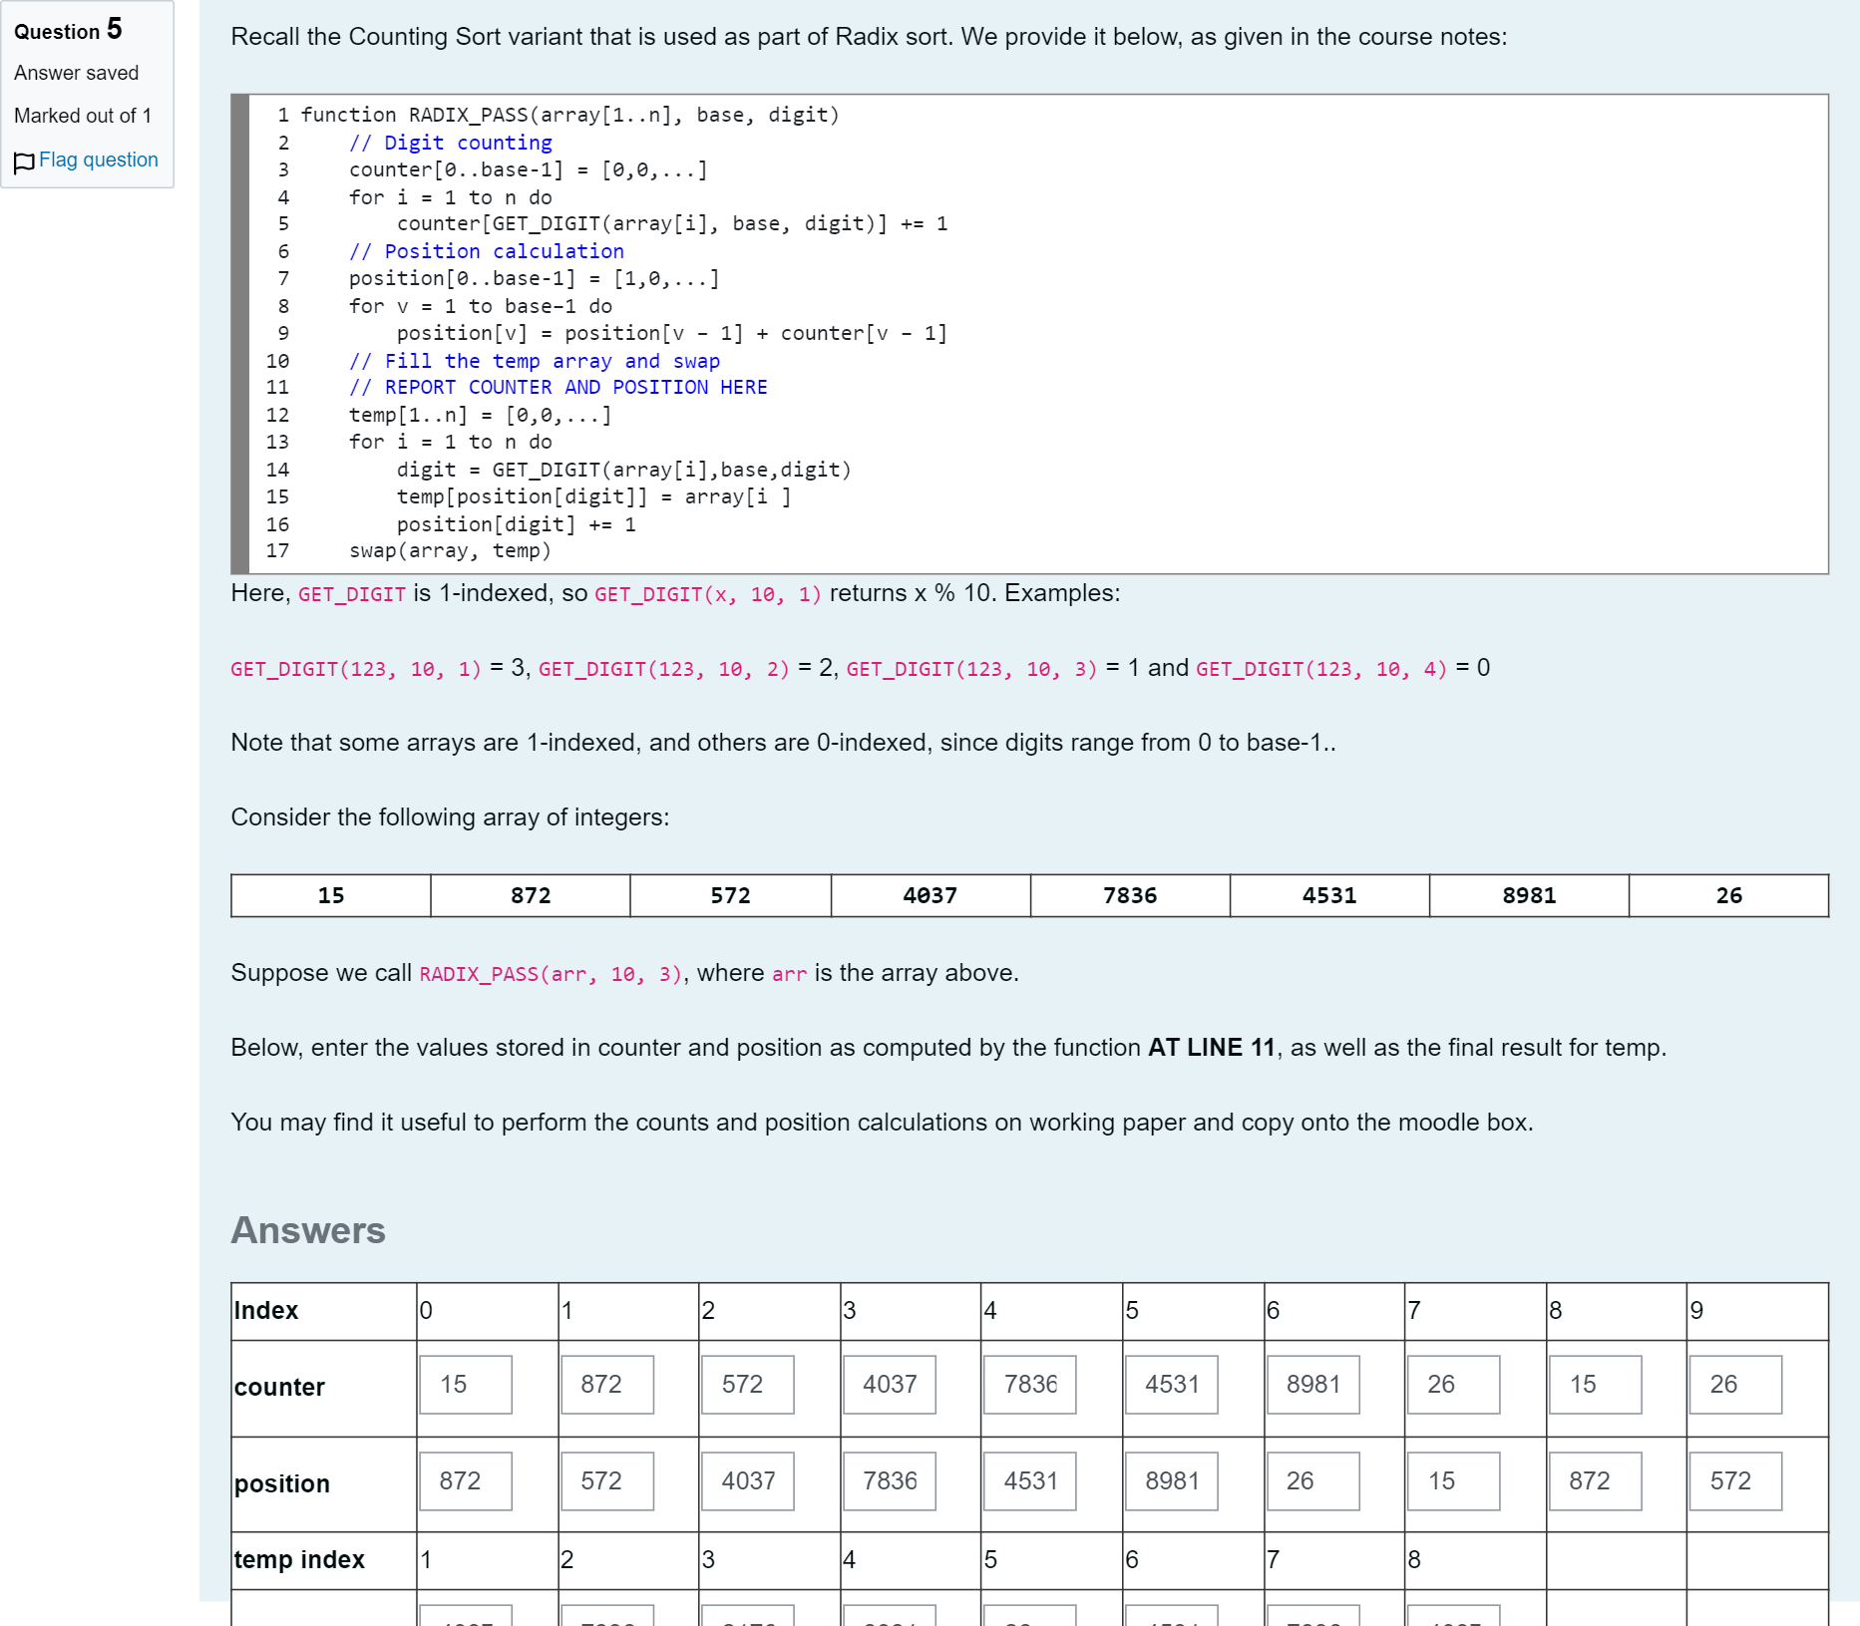The width and height of the screenshot is (1860, 1626).
Task: Click the 4037 cell in the integer array
Action: pos(930,895)
